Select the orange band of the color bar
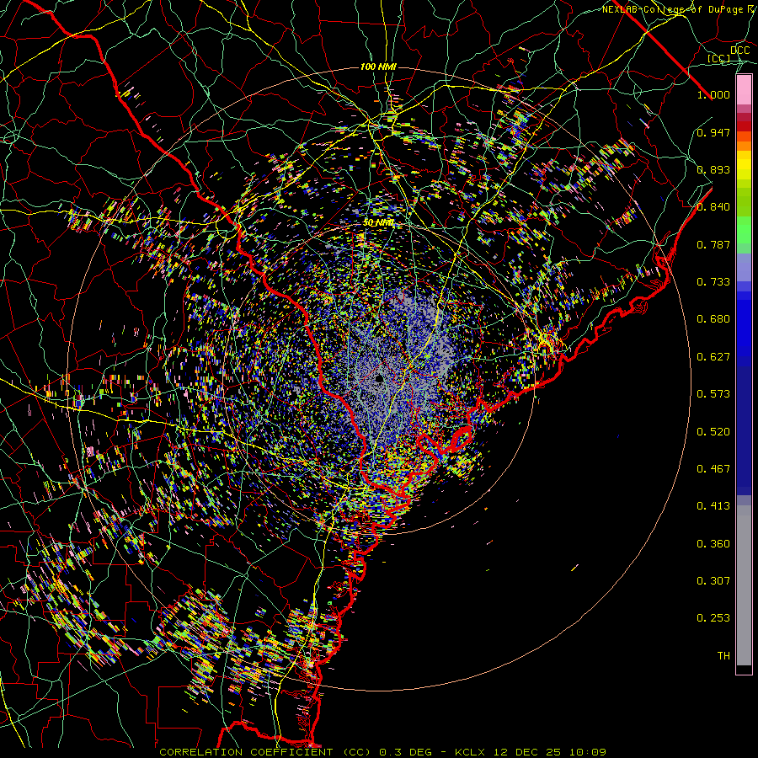 [x=744, y=146]
